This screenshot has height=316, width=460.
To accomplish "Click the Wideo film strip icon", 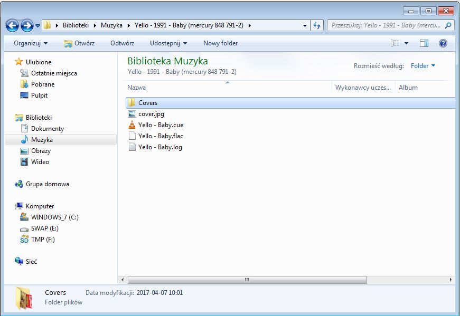I will [24, 162].
